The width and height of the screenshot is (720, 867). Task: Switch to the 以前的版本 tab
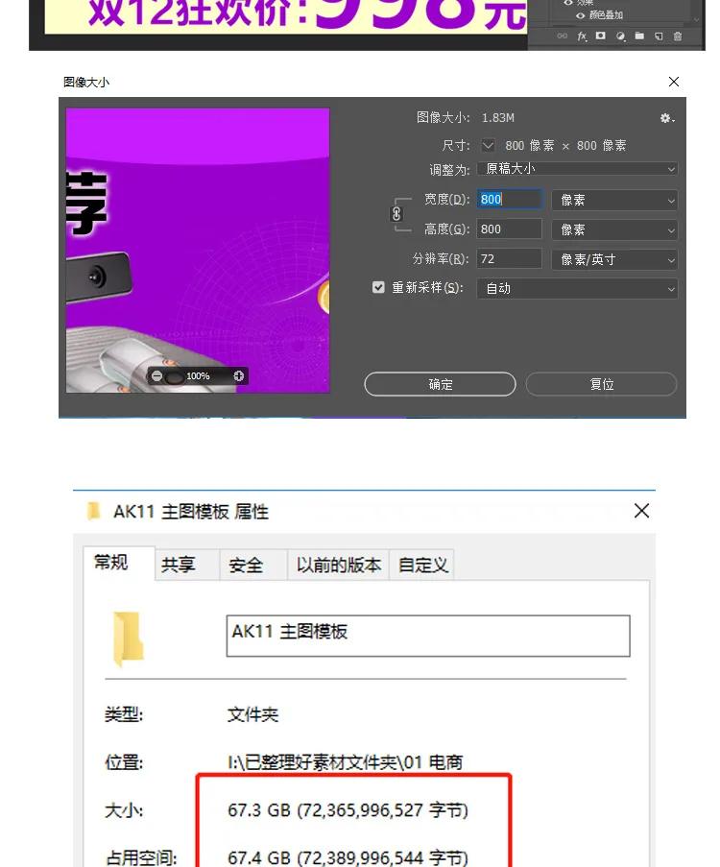pos(338,566)
